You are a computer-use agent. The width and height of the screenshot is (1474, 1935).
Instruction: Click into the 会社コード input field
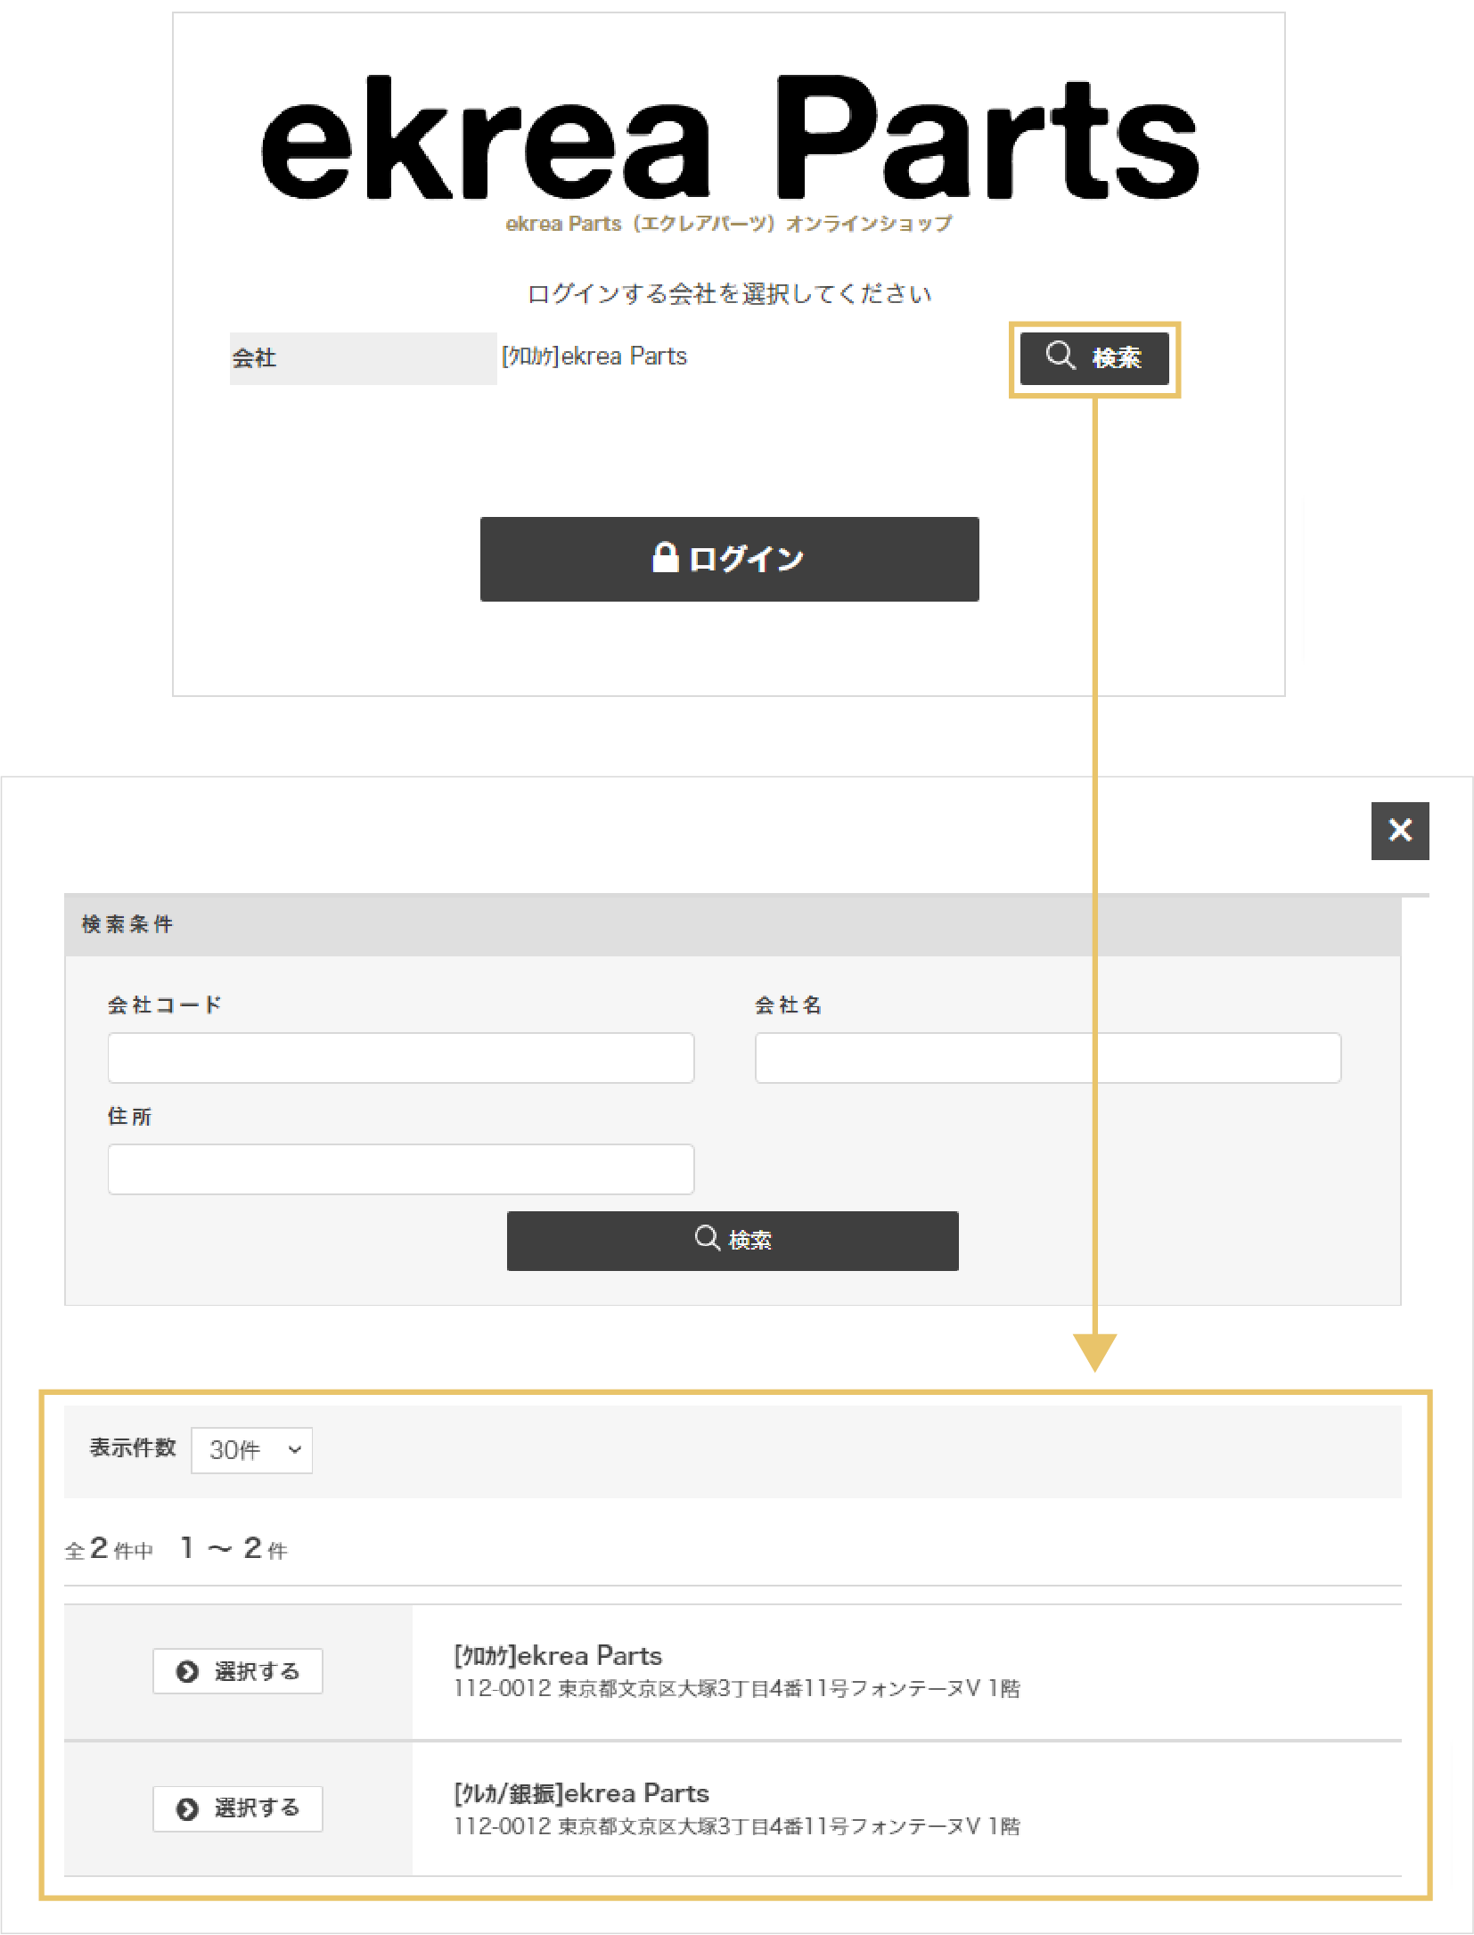[x=401, y=1058]
